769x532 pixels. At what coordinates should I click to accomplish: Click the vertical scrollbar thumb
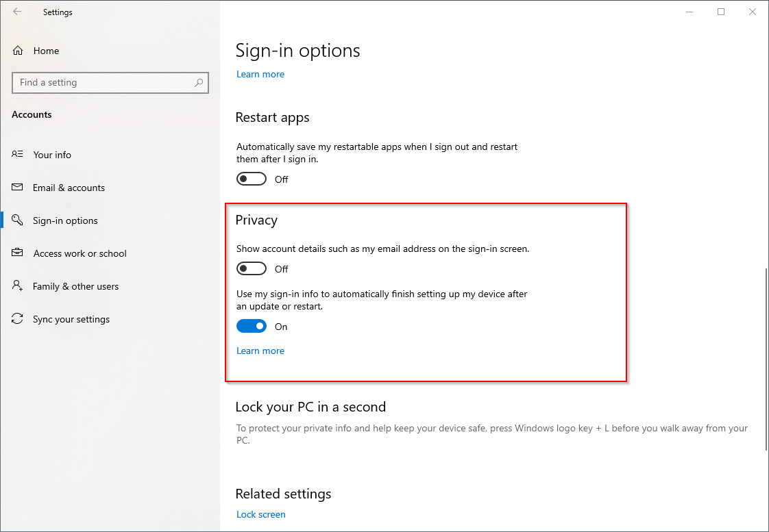coord(766,359)
